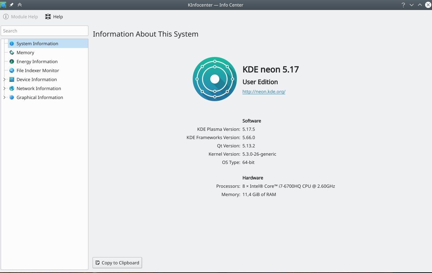Click the OS Type value 64-bit
Screen dimensions: 432x273
pos(249,162)
